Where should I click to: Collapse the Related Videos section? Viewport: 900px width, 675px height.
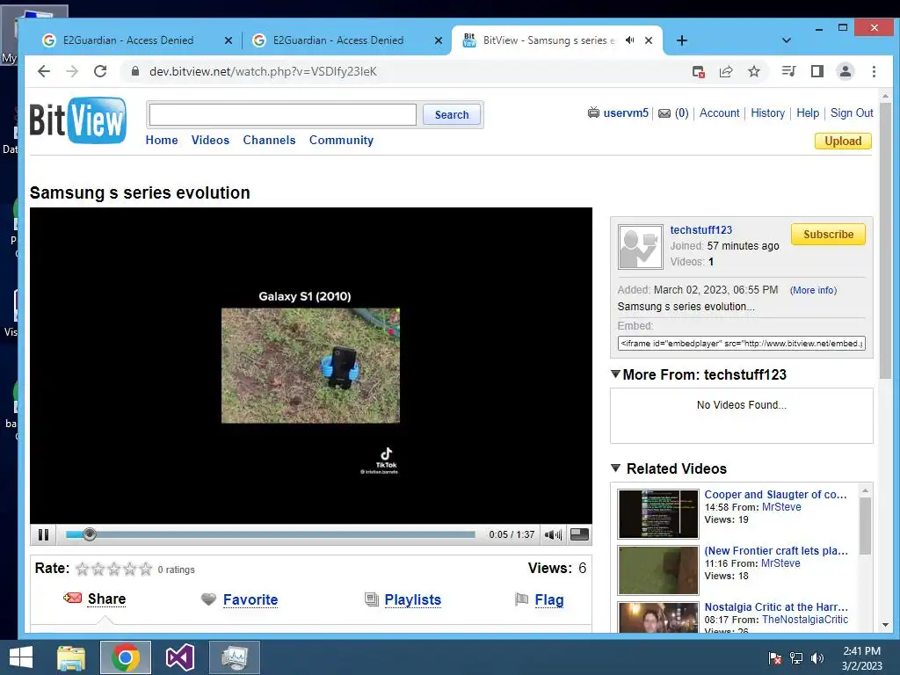pyautogui.click(x=615, y=468)
